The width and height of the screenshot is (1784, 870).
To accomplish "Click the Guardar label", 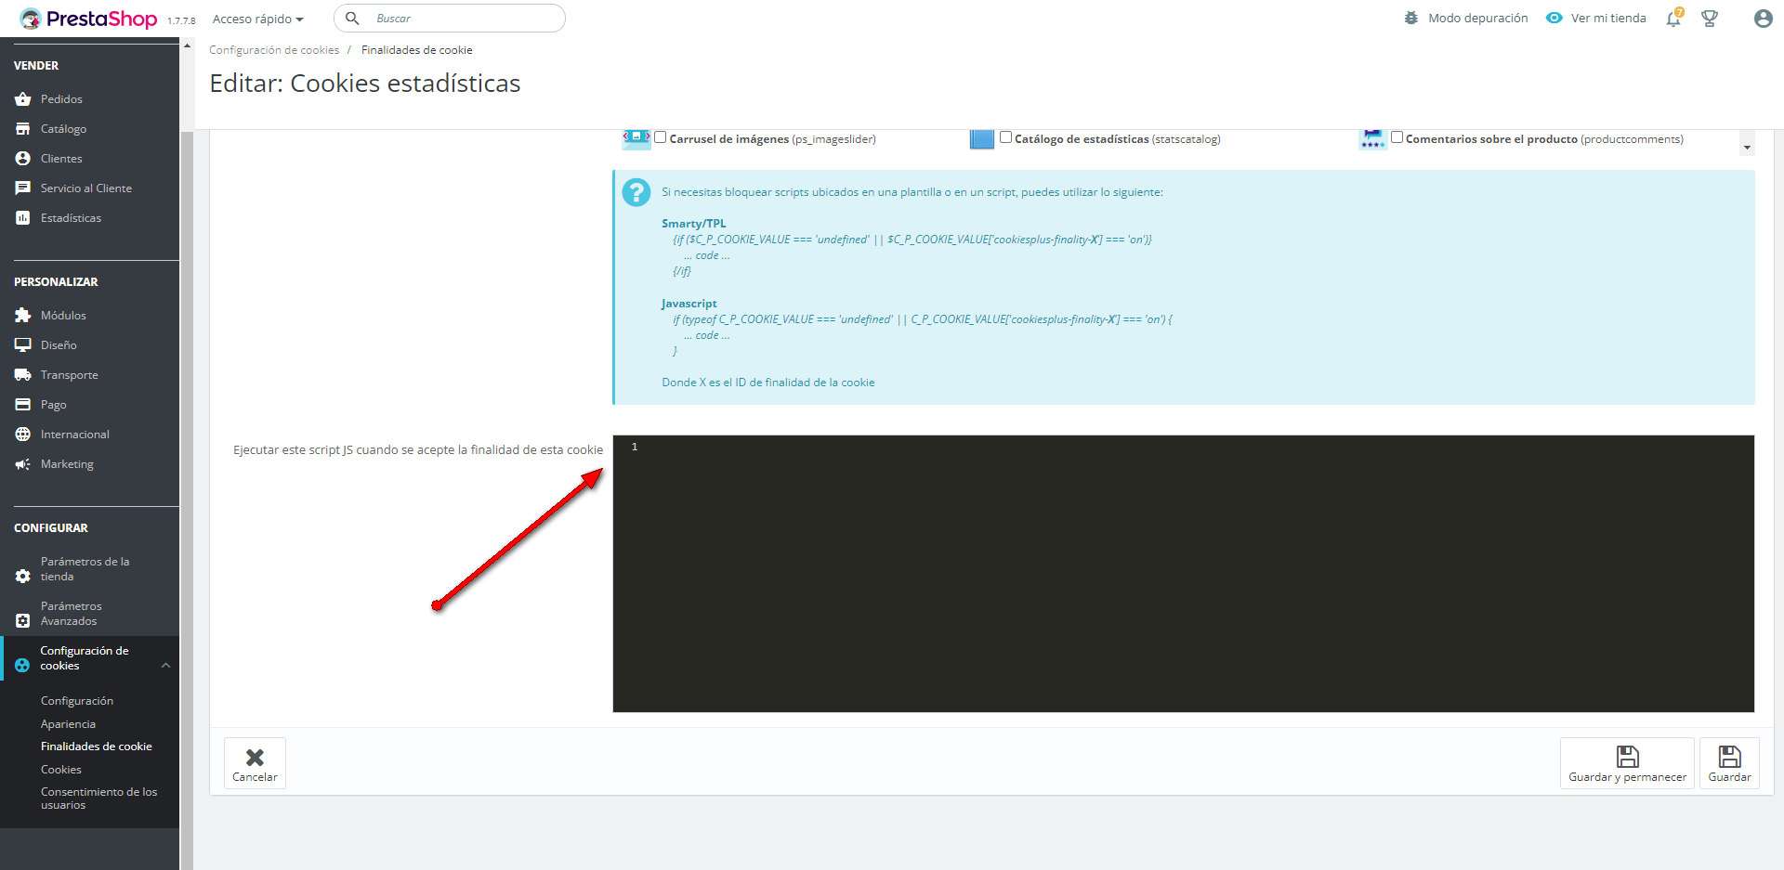I will [1729, 777].
